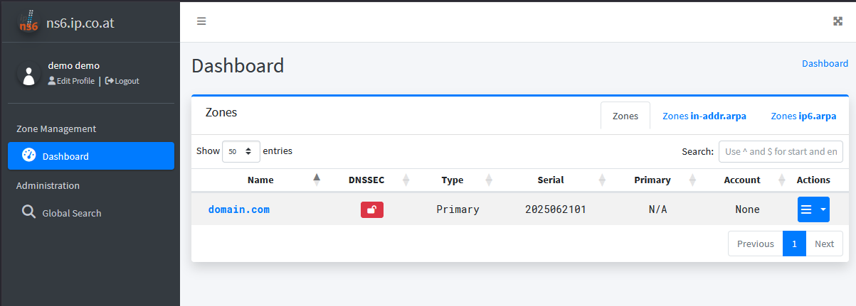Click the fullscreen expand icon
This screenshot has height=306, width=856.
(837, 21)
